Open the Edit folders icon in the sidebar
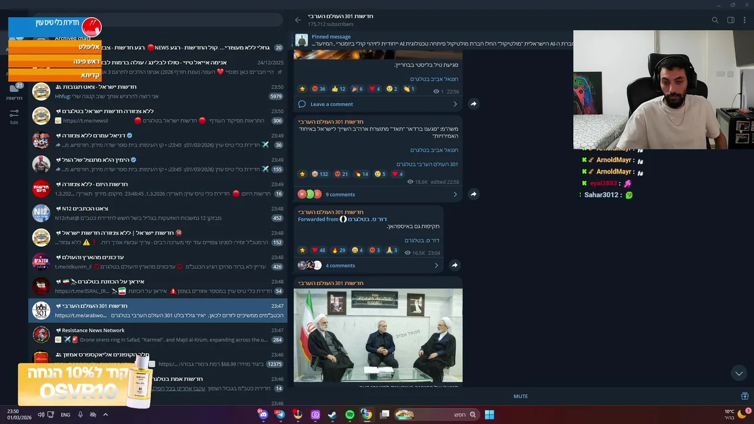 14,116
